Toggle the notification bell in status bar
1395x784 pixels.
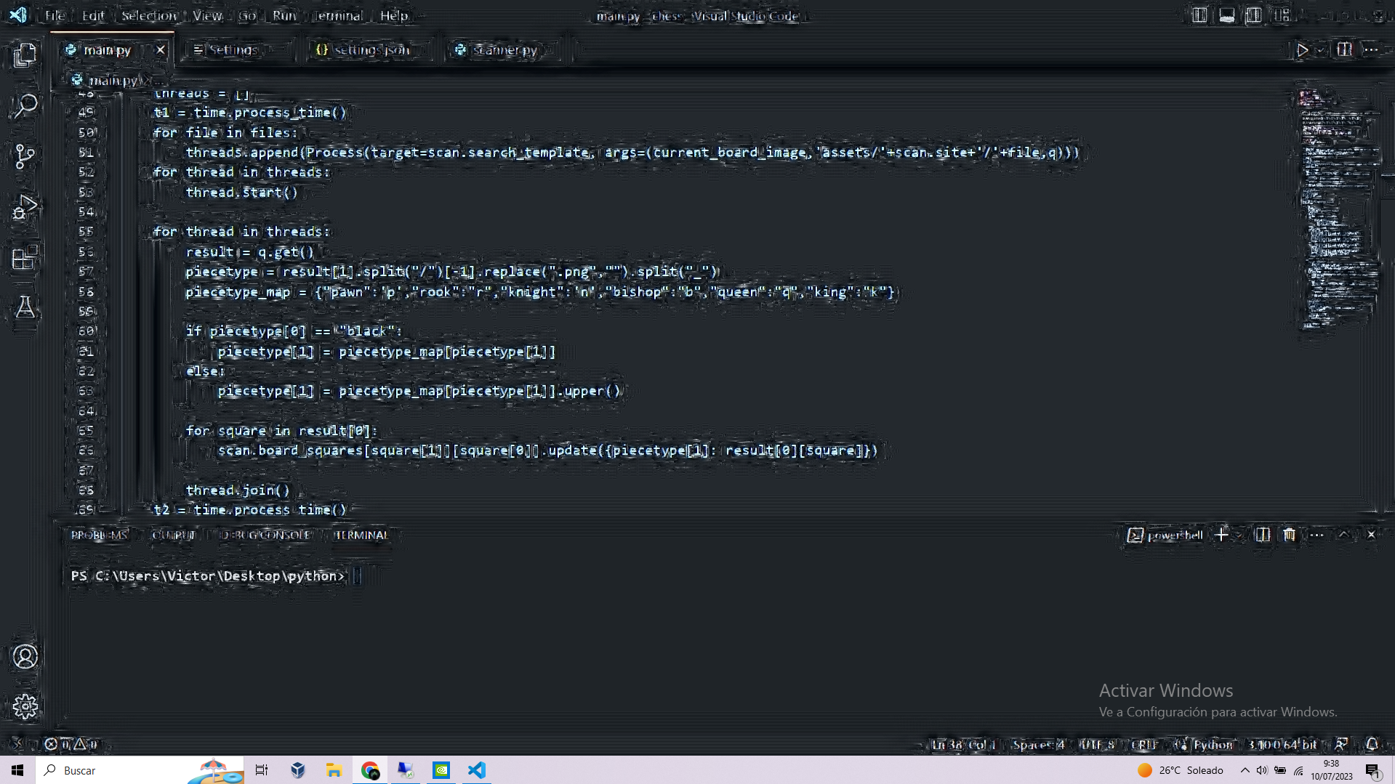click(1372, 745)
